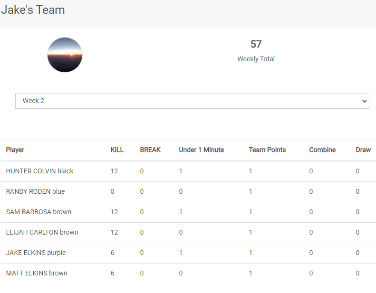Click the Under 1 Minute header
The image size is (376, 293).
(201, 150)
